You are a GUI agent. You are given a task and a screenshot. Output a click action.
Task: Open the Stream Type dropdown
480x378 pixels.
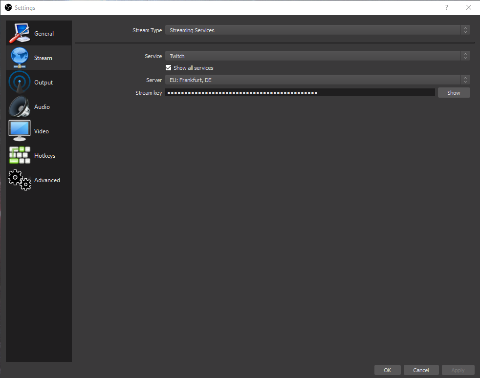point(317,30)
